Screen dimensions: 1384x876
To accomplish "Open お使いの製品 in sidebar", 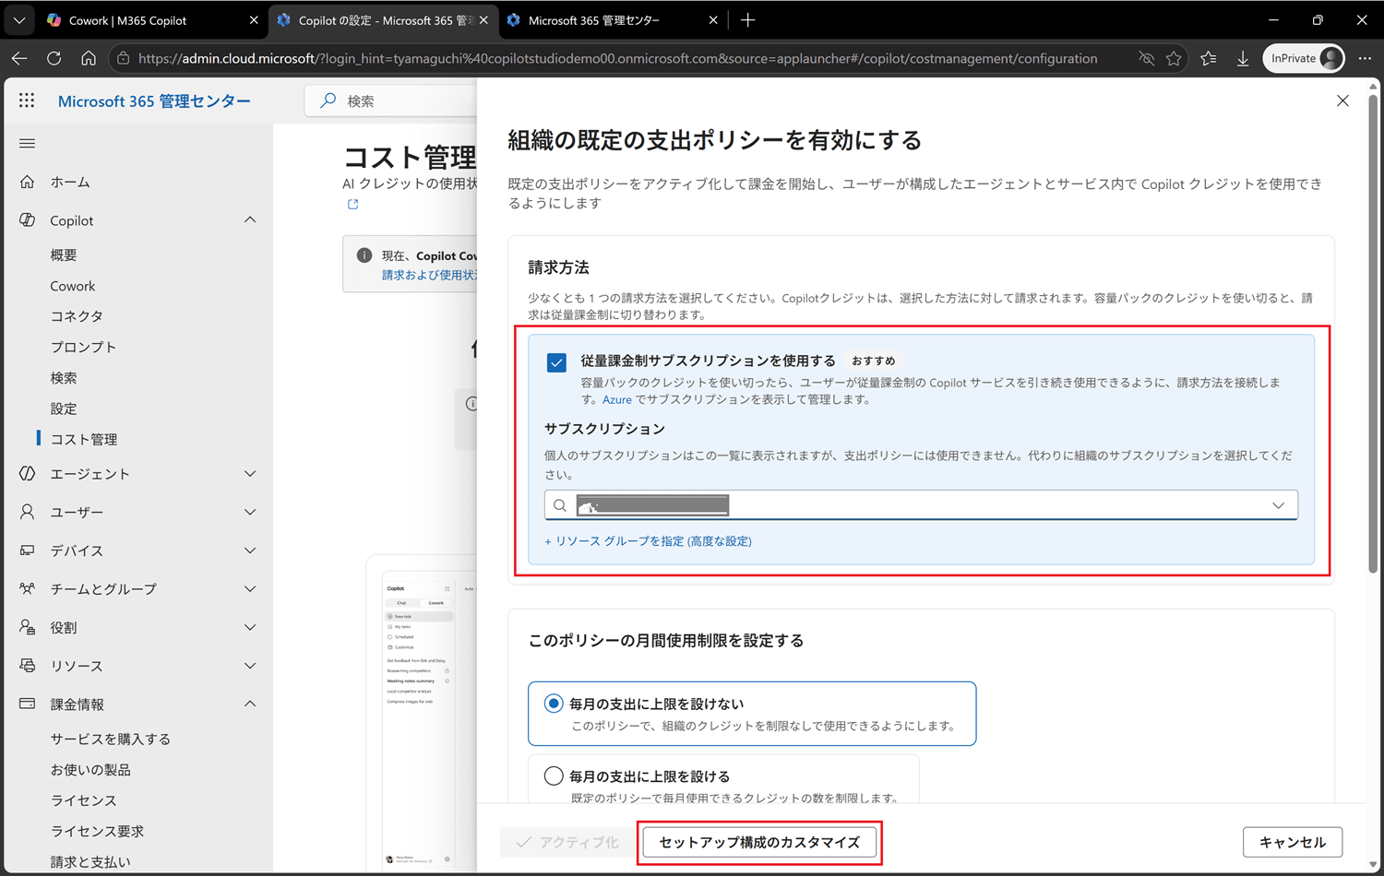I will click(90, 769).
